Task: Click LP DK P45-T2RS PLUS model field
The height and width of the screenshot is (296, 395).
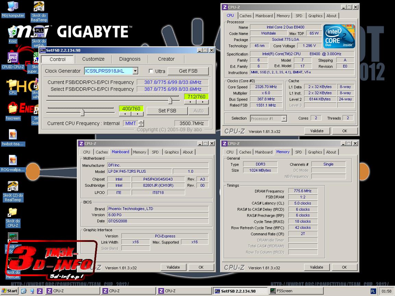Action: pyautogui.click(x=140, y=171)
